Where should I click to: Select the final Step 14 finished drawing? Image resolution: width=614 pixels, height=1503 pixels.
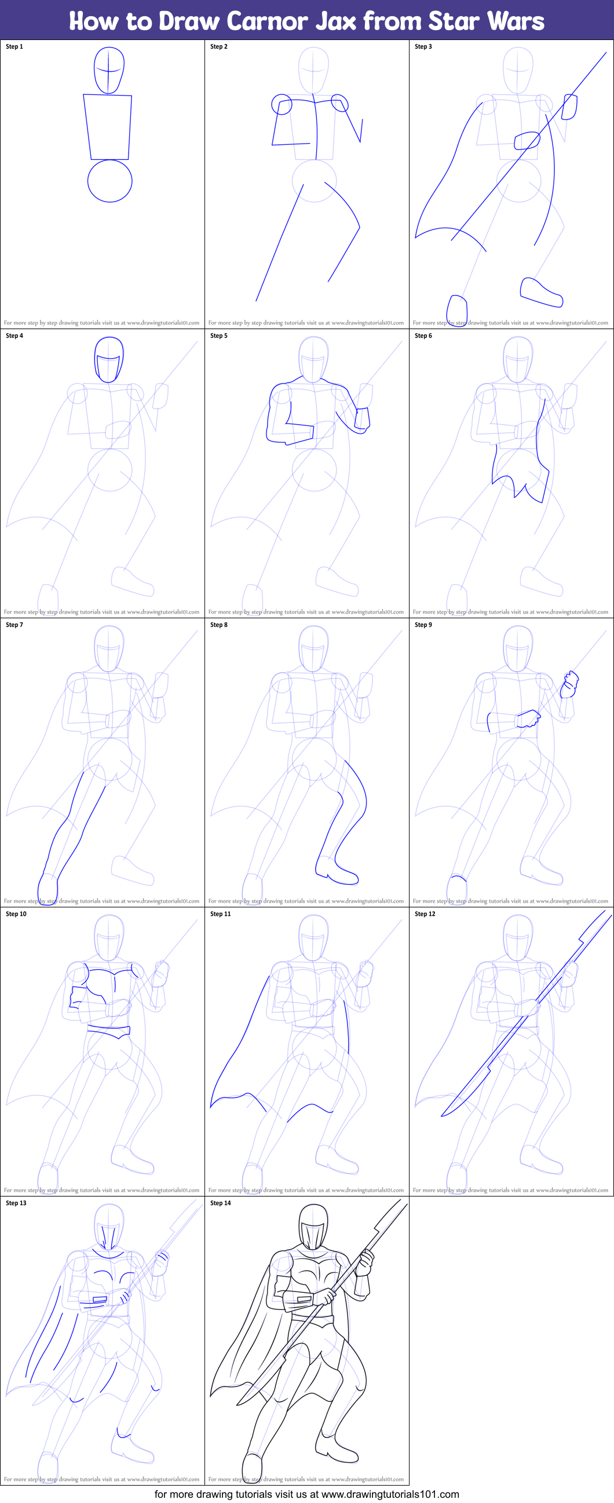(306, 1337)
